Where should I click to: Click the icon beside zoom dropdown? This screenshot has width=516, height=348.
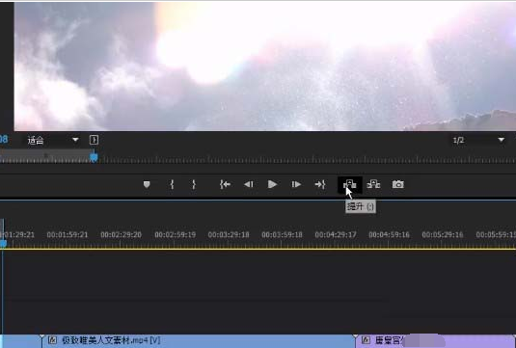click(x=94, y=140)
